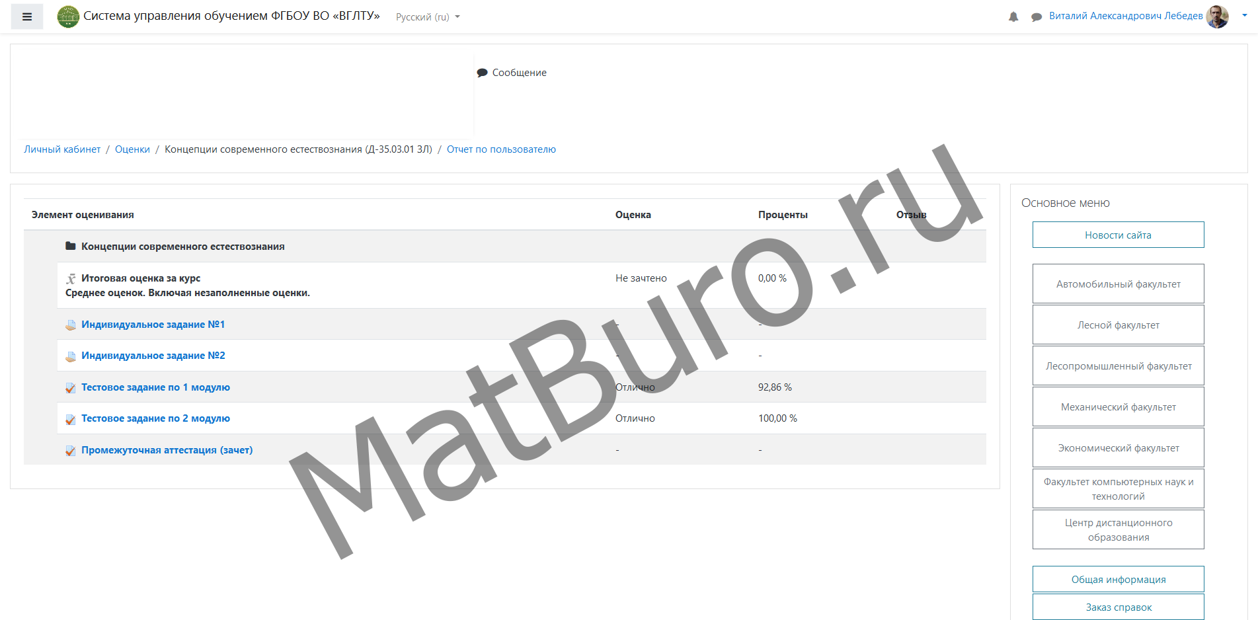Open the user menu dropdown arrow

(1245, 16)
